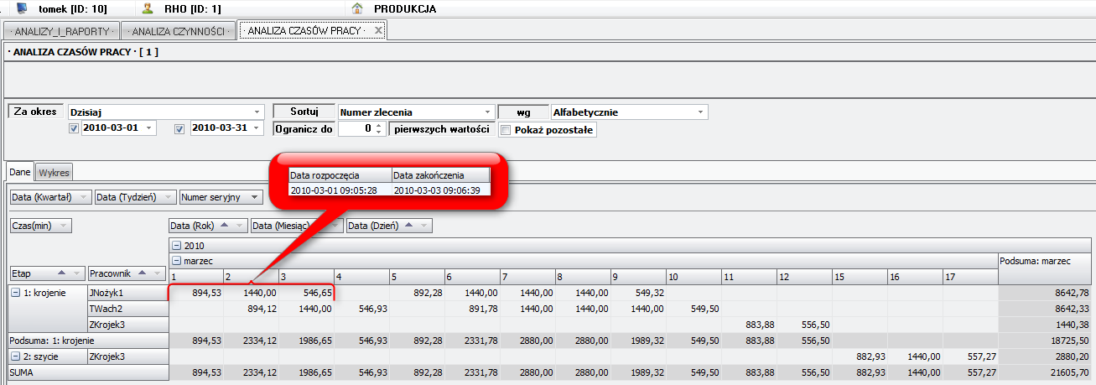Select the JNożyk1 employee row header
Screen dimensions: 1096x385
click(x=128, y=293)
